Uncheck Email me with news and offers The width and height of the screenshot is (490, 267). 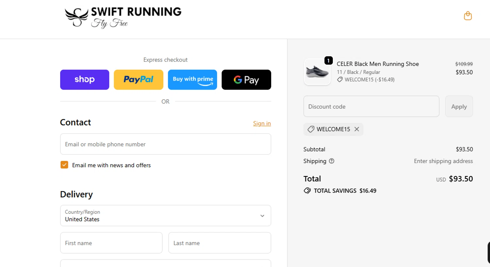point(64,165)
